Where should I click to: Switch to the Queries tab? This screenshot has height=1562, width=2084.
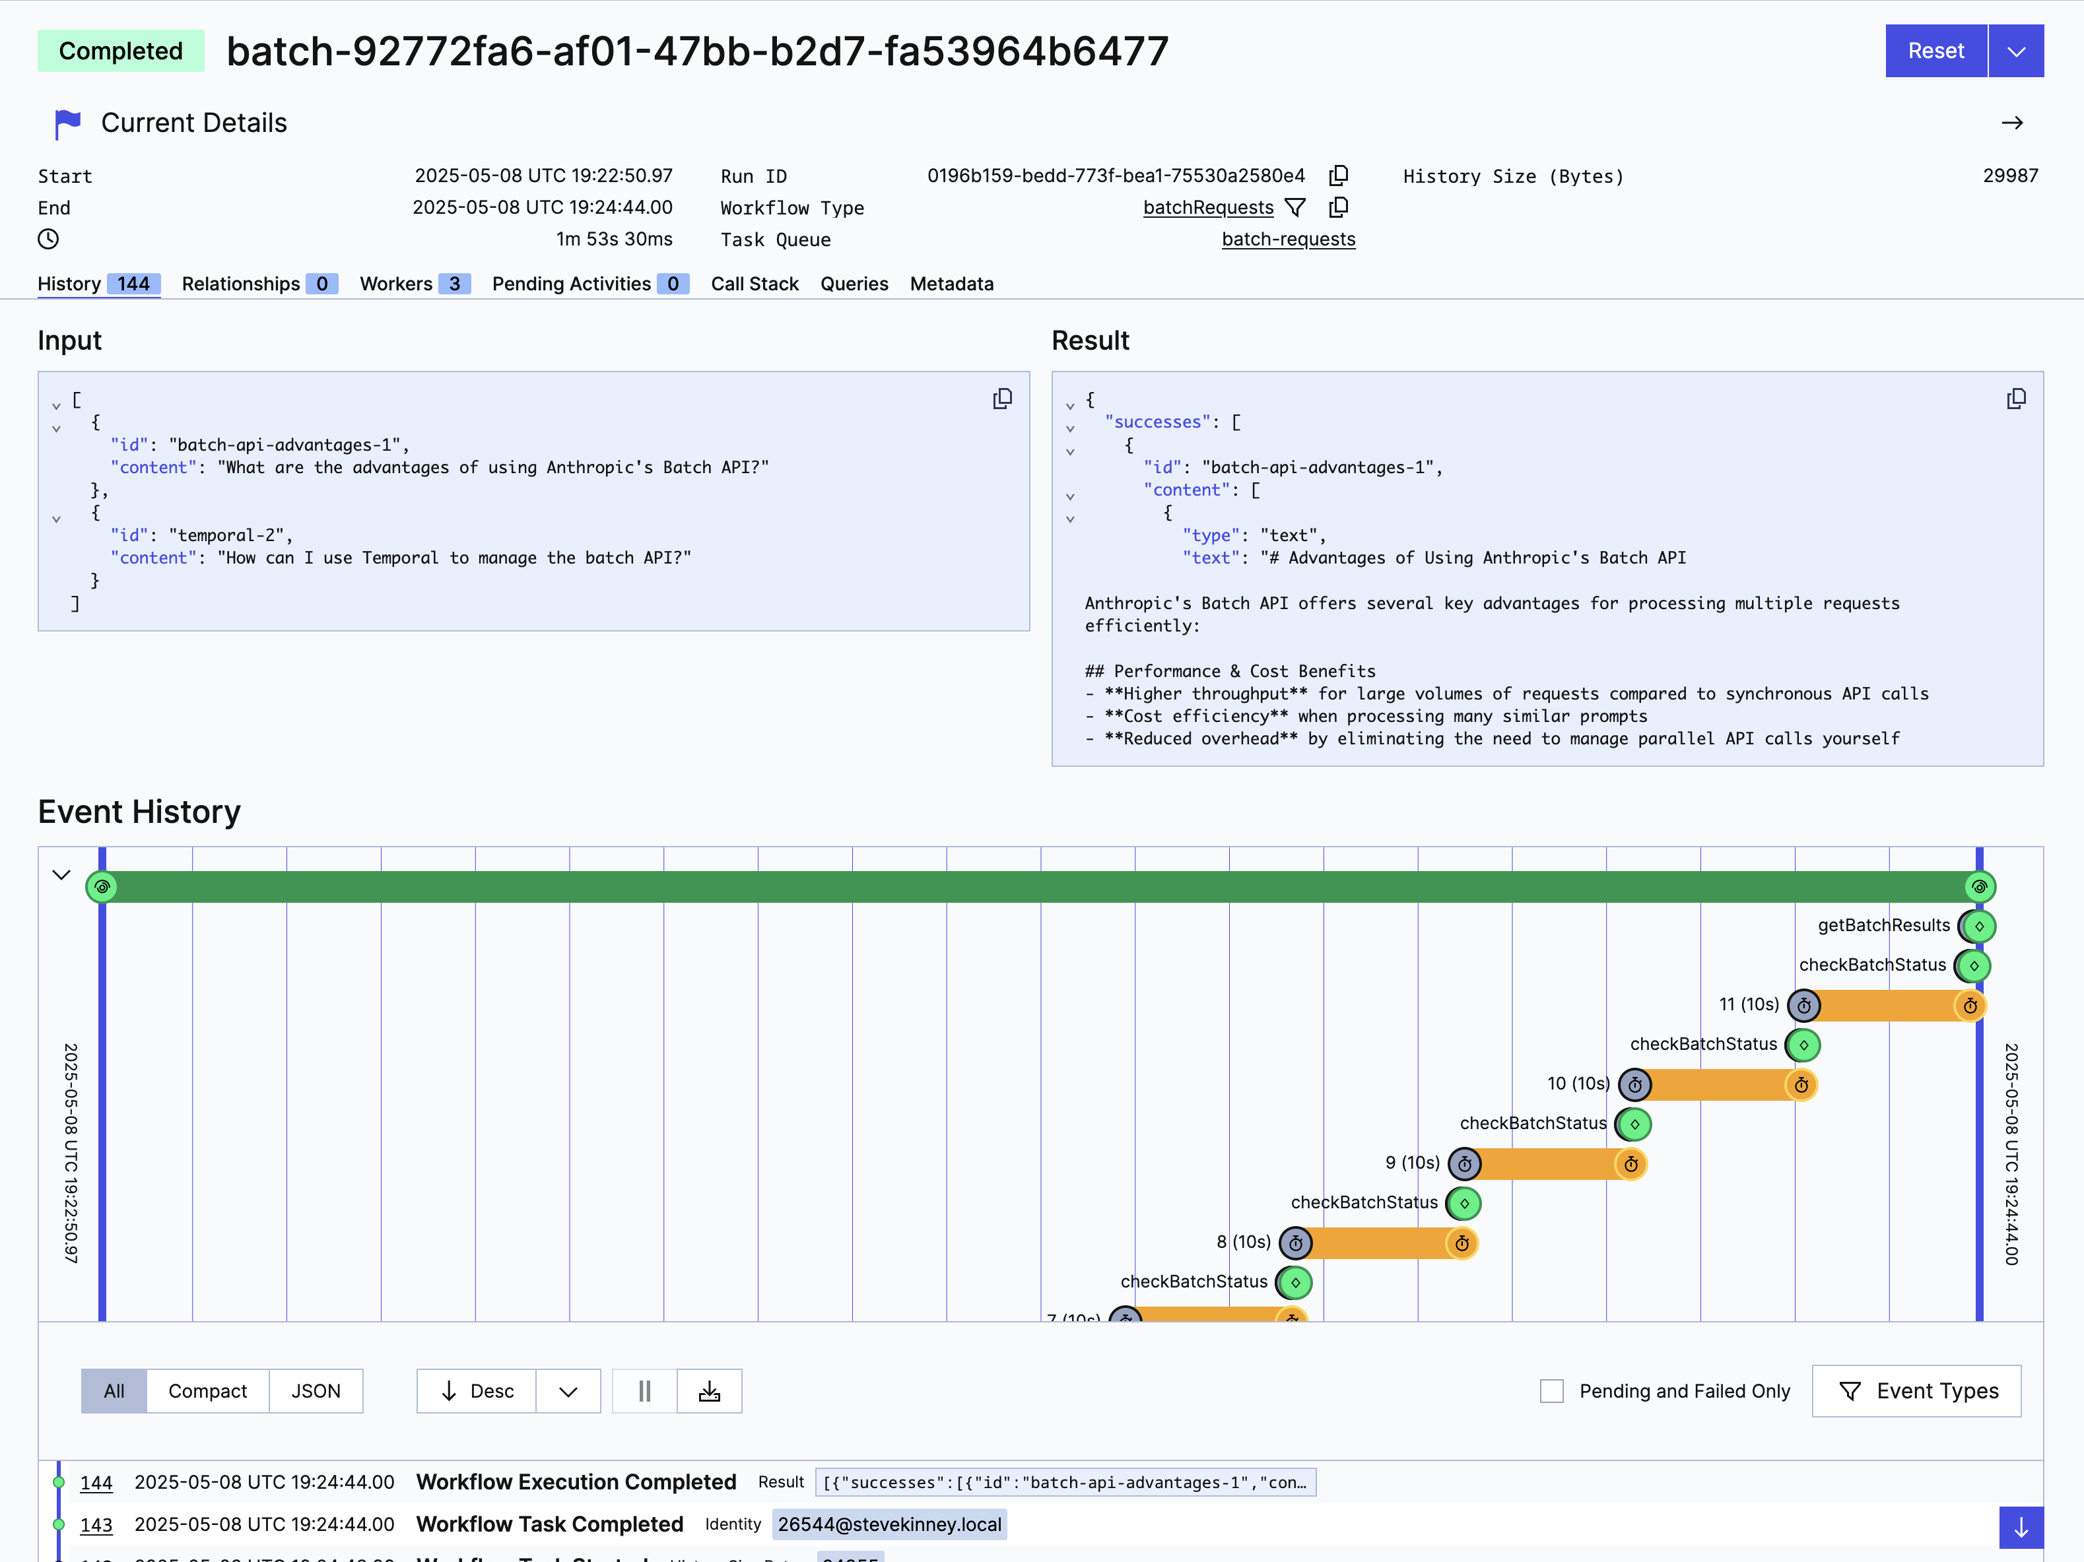tap(854, 284)
